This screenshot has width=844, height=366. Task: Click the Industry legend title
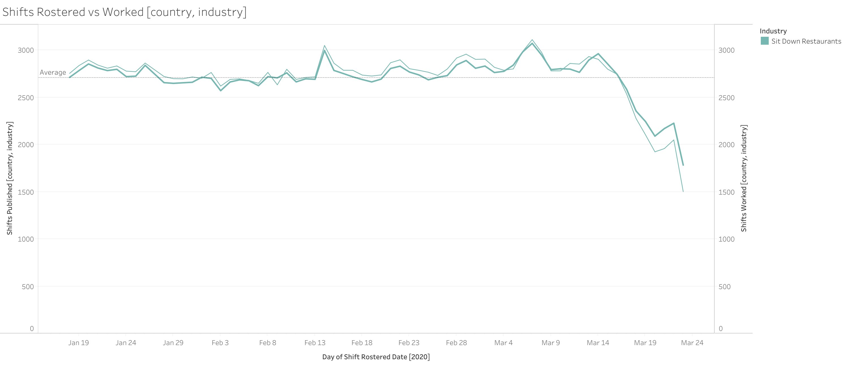[773, 31]
